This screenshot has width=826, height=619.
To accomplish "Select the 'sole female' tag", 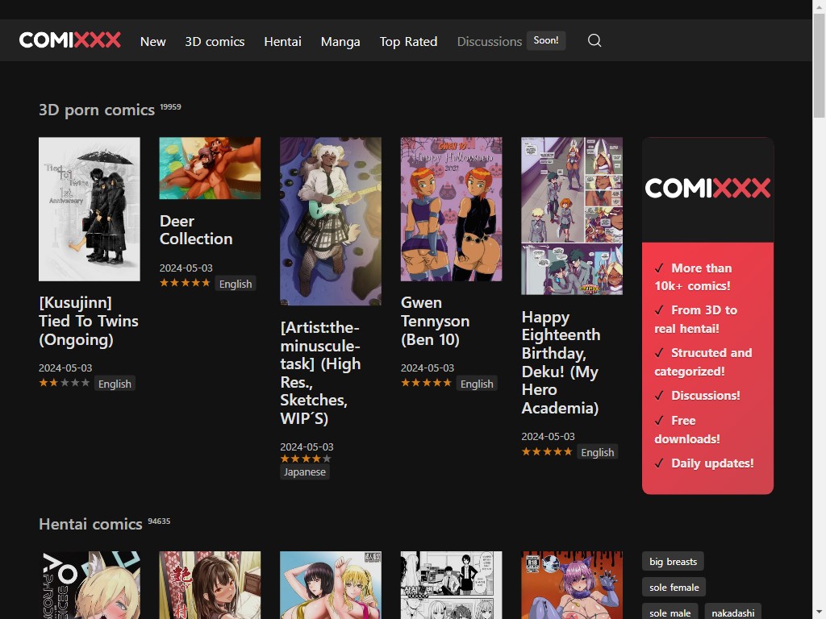I will point(674,587).
